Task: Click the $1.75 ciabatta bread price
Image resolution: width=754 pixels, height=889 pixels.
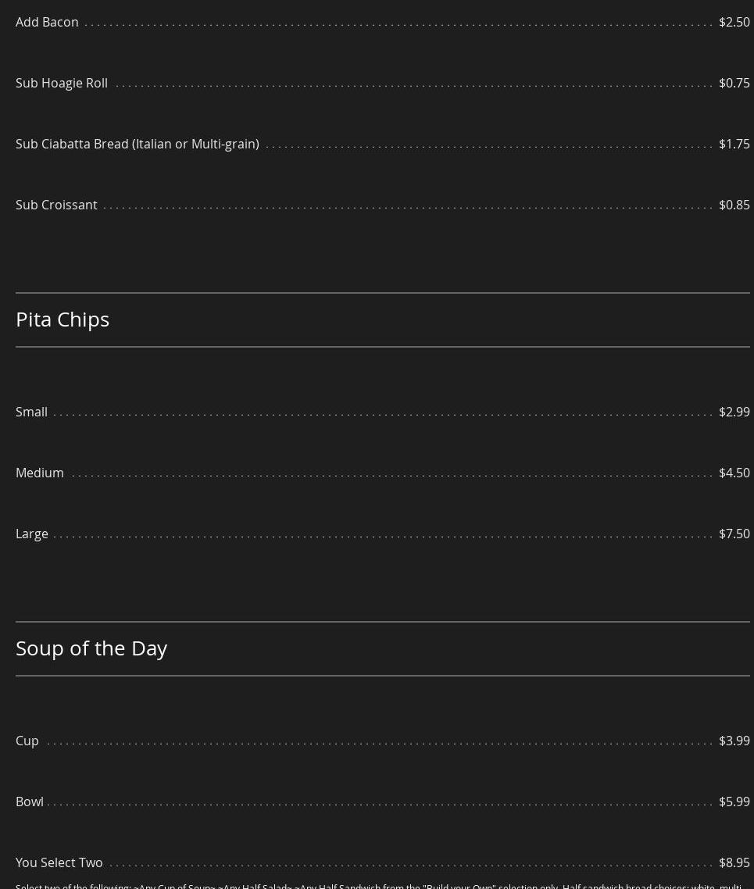Action: click(x=734, y=144)
